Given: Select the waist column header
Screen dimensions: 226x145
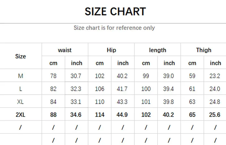Looking at the screenshot, I should [x=65, y=50].
